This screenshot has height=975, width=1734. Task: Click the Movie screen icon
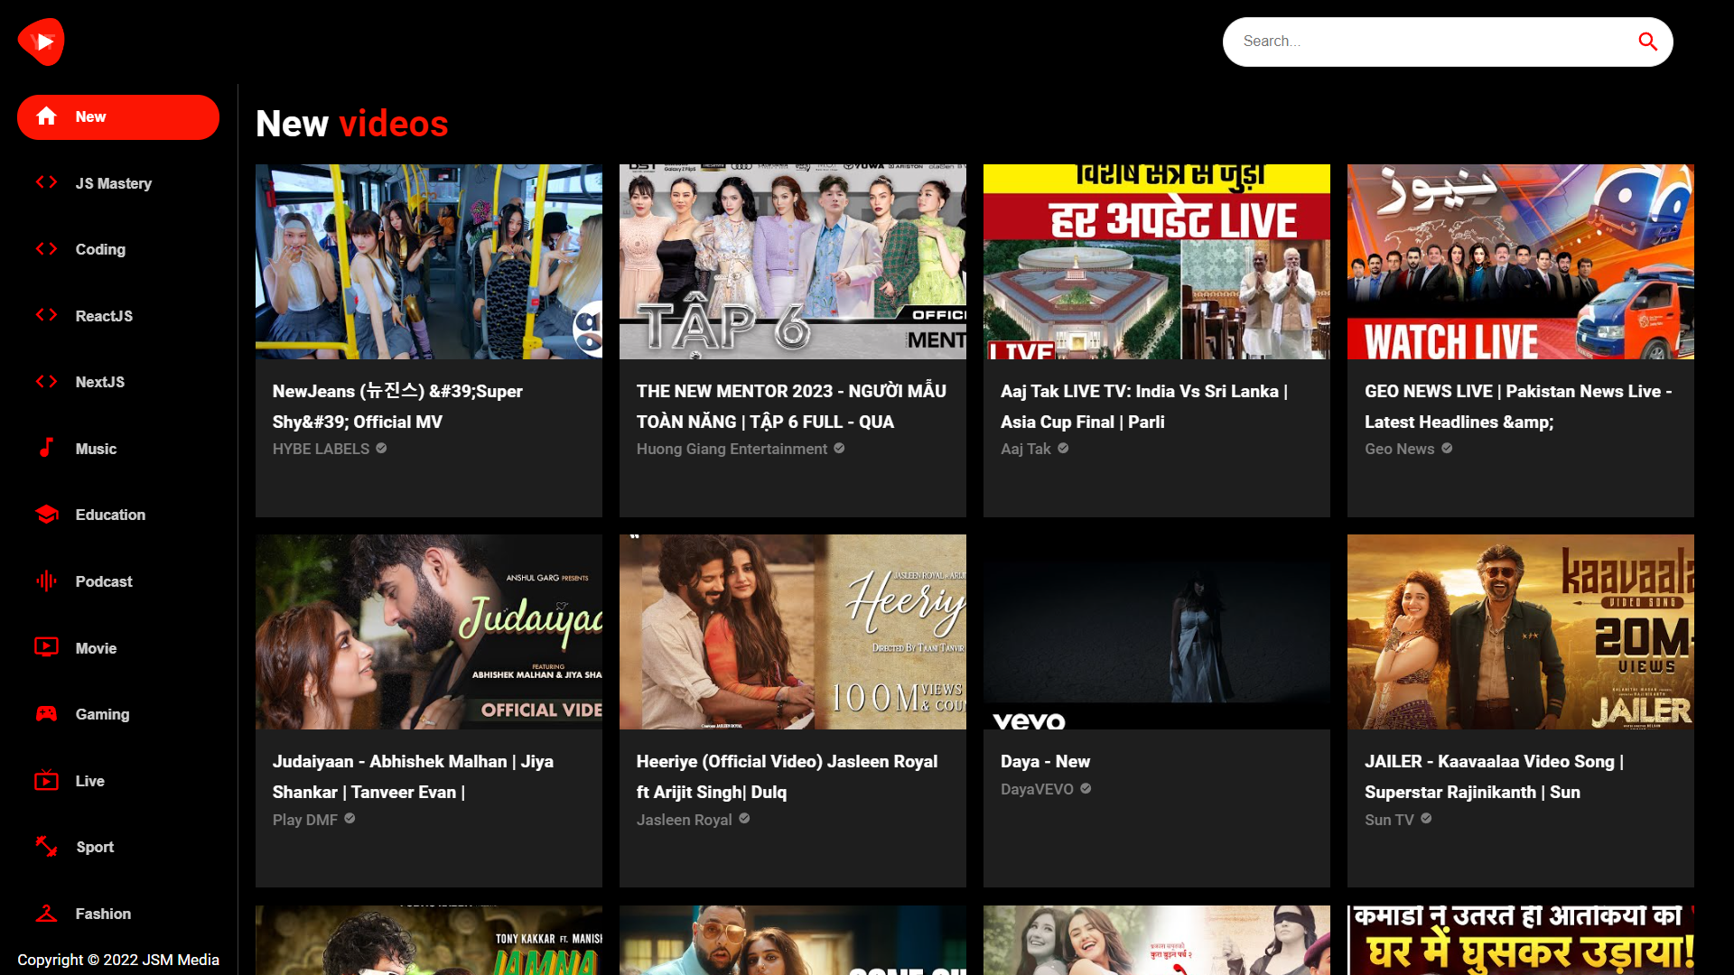pyautogui.click(x=46, y=647)
